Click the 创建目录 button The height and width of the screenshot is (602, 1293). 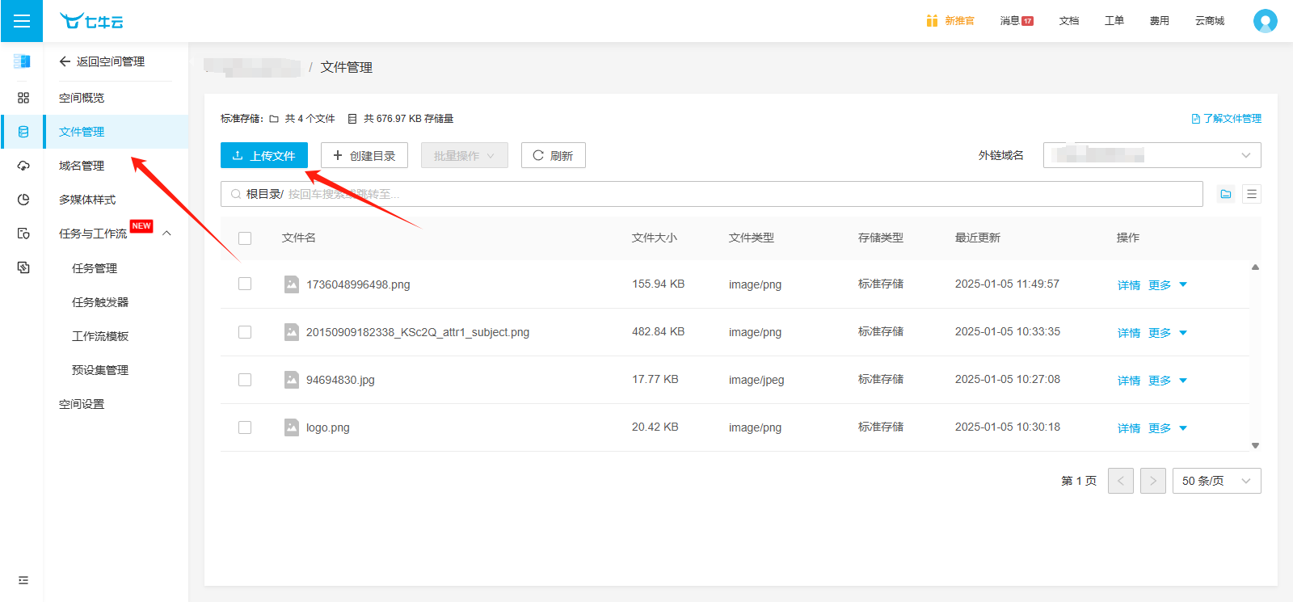[x=364, y=155]
